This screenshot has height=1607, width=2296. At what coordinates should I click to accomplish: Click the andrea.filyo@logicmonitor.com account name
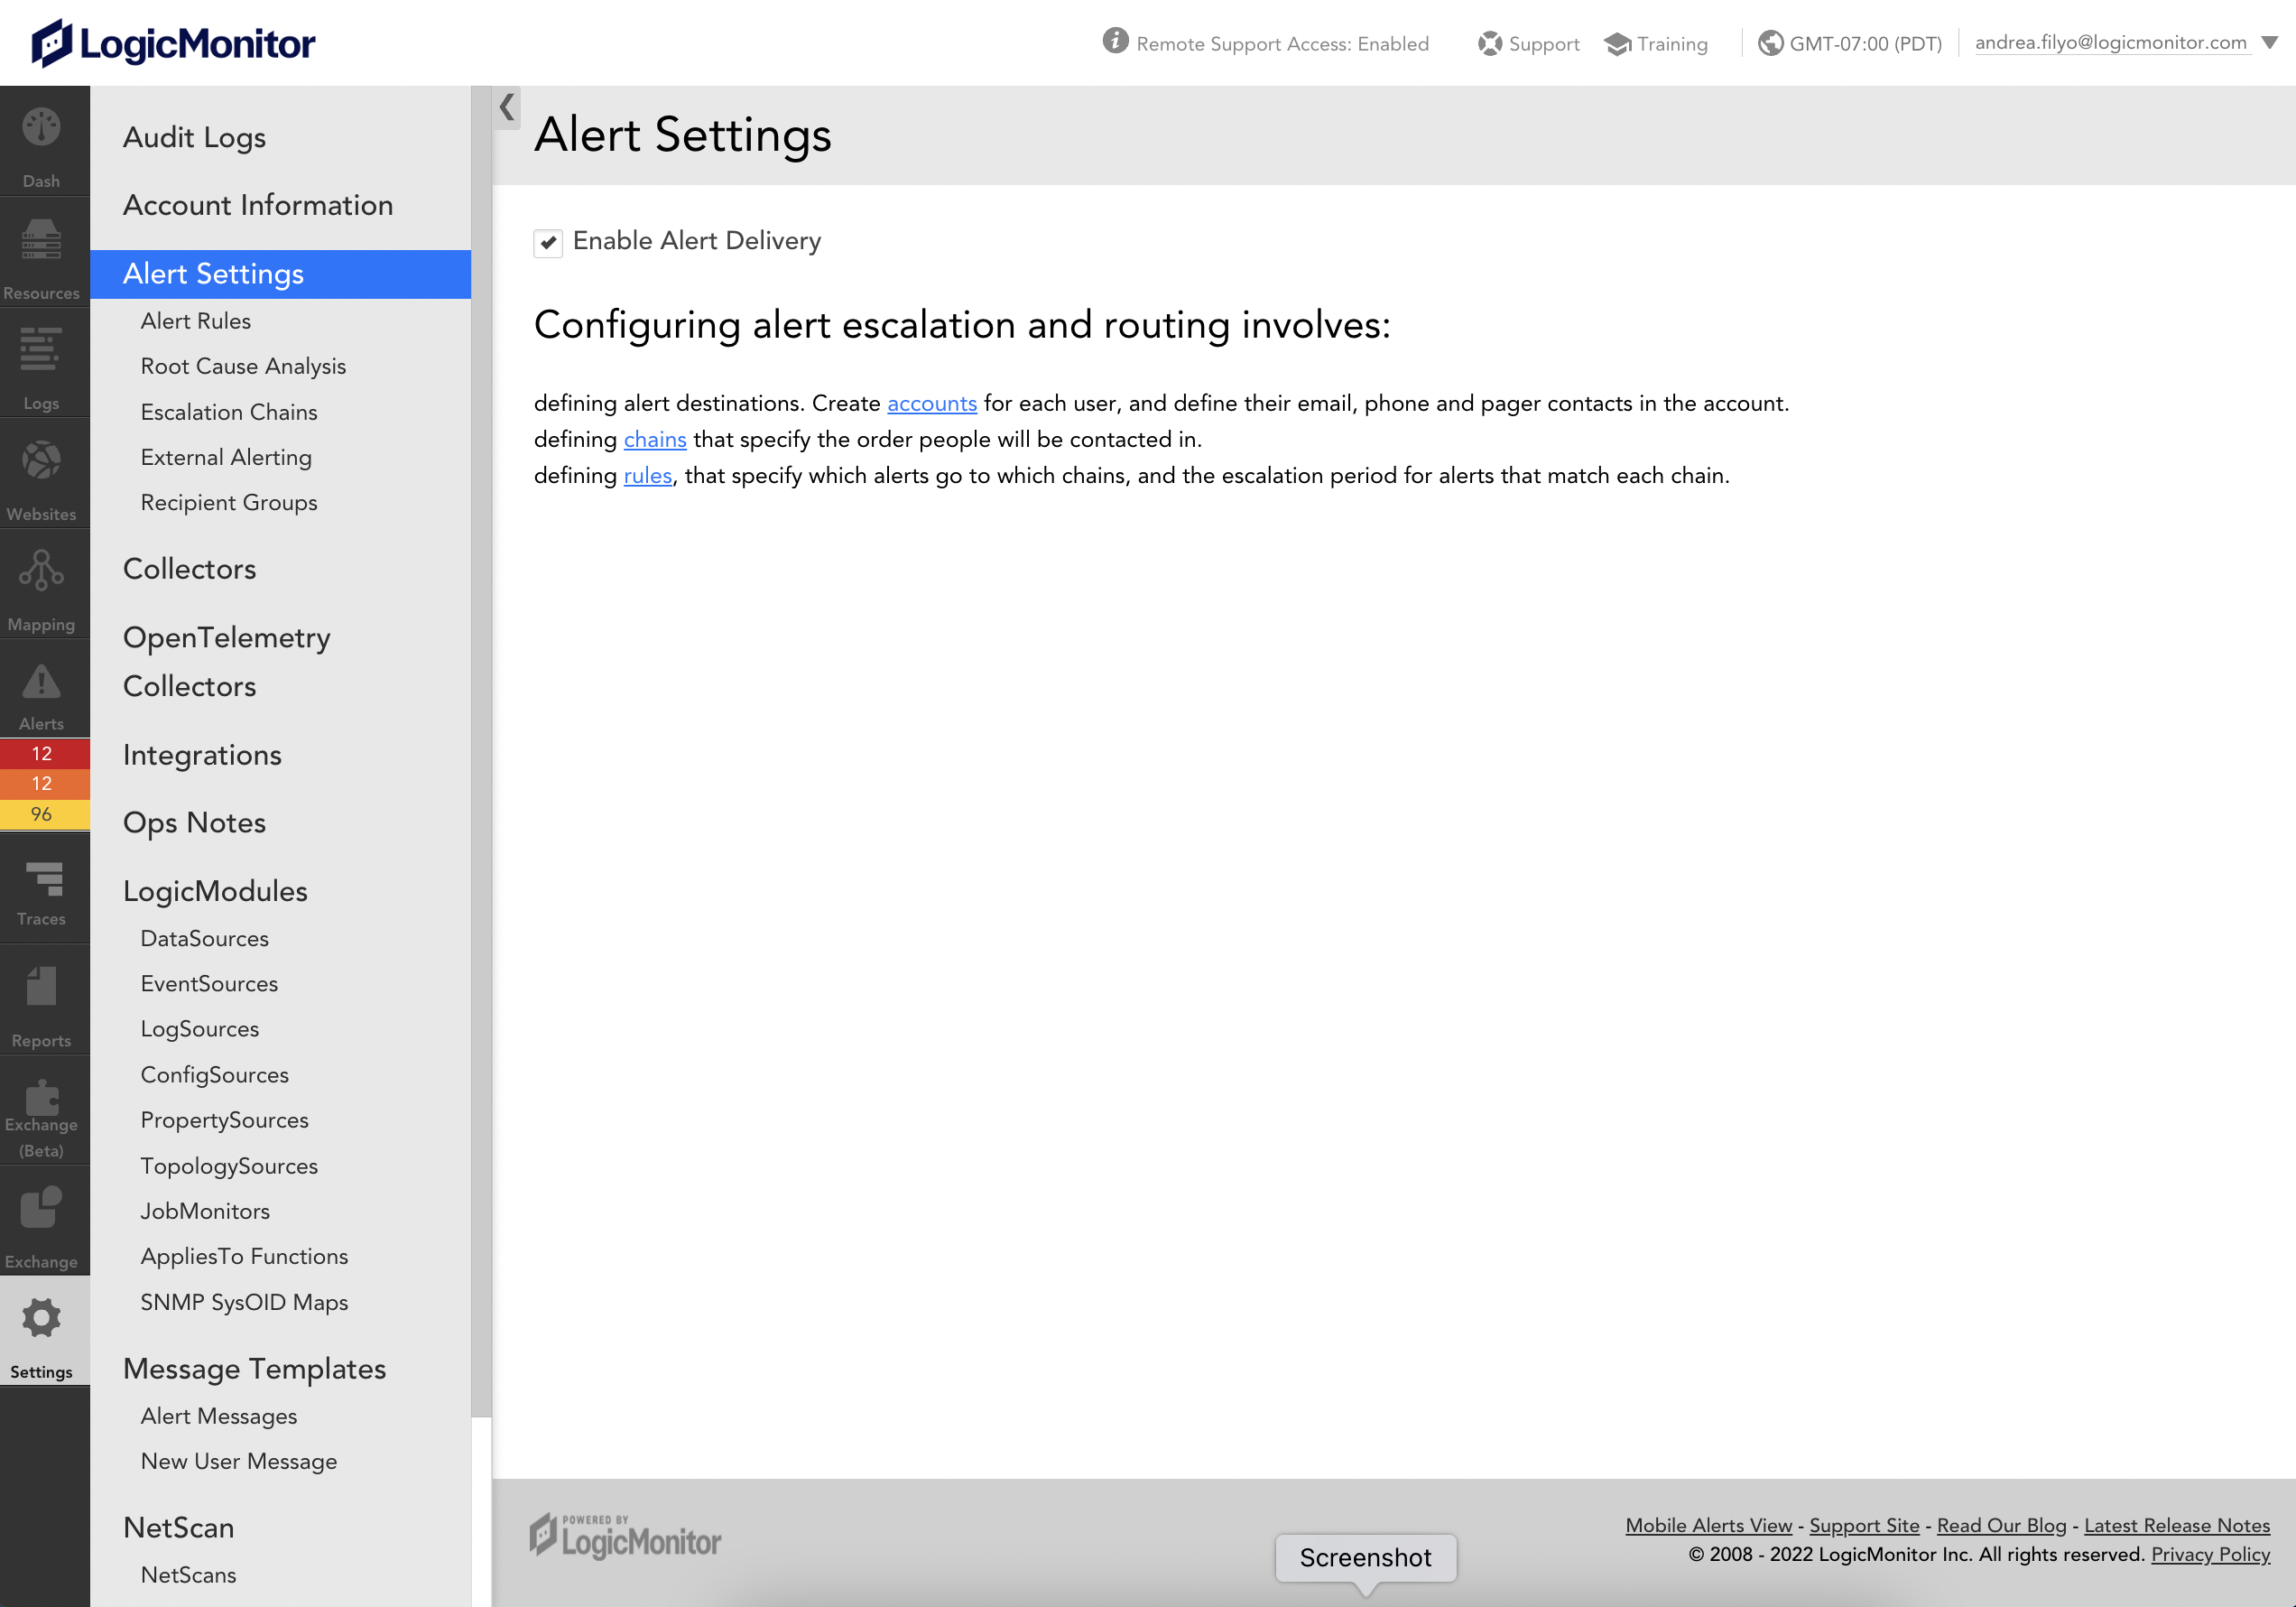[2111, 42]
